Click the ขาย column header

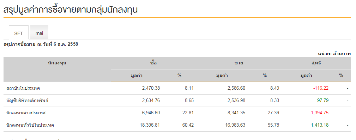(x=239, y=63)
